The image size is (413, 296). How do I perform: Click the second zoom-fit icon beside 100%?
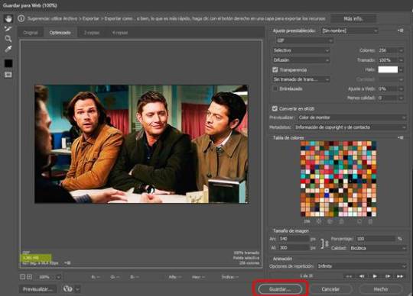coord(29,277)
